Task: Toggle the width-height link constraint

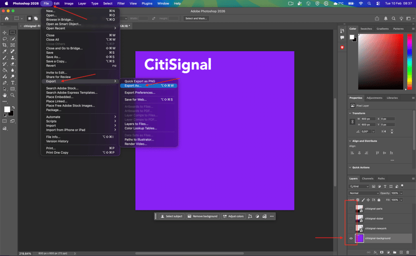Action: pos(352,122)
